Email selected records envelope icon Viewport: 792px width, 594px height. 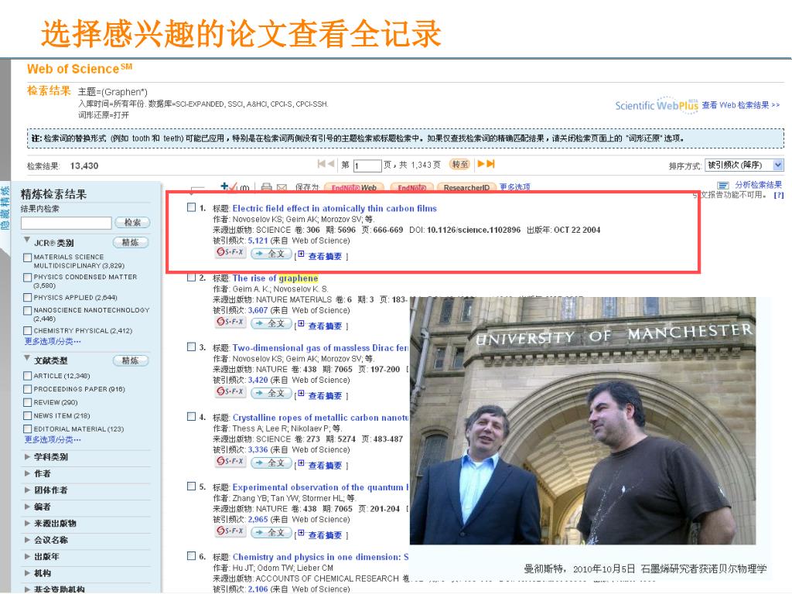tap(282, 187)
